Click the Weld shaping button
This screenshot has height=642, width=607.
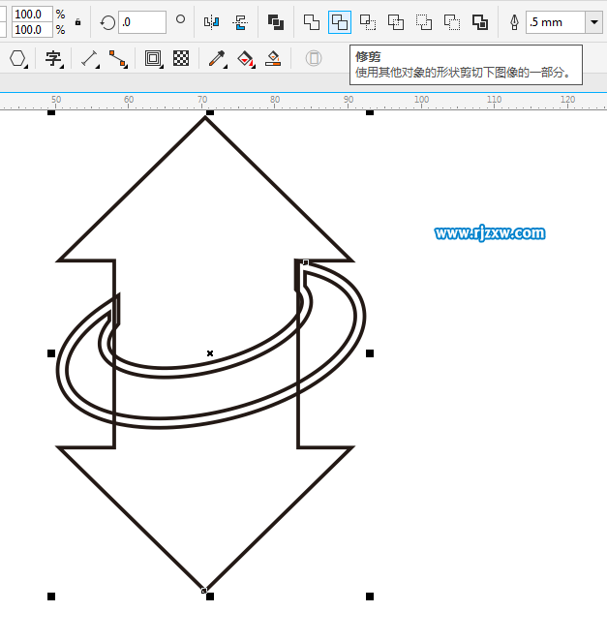tap(312, 22)
